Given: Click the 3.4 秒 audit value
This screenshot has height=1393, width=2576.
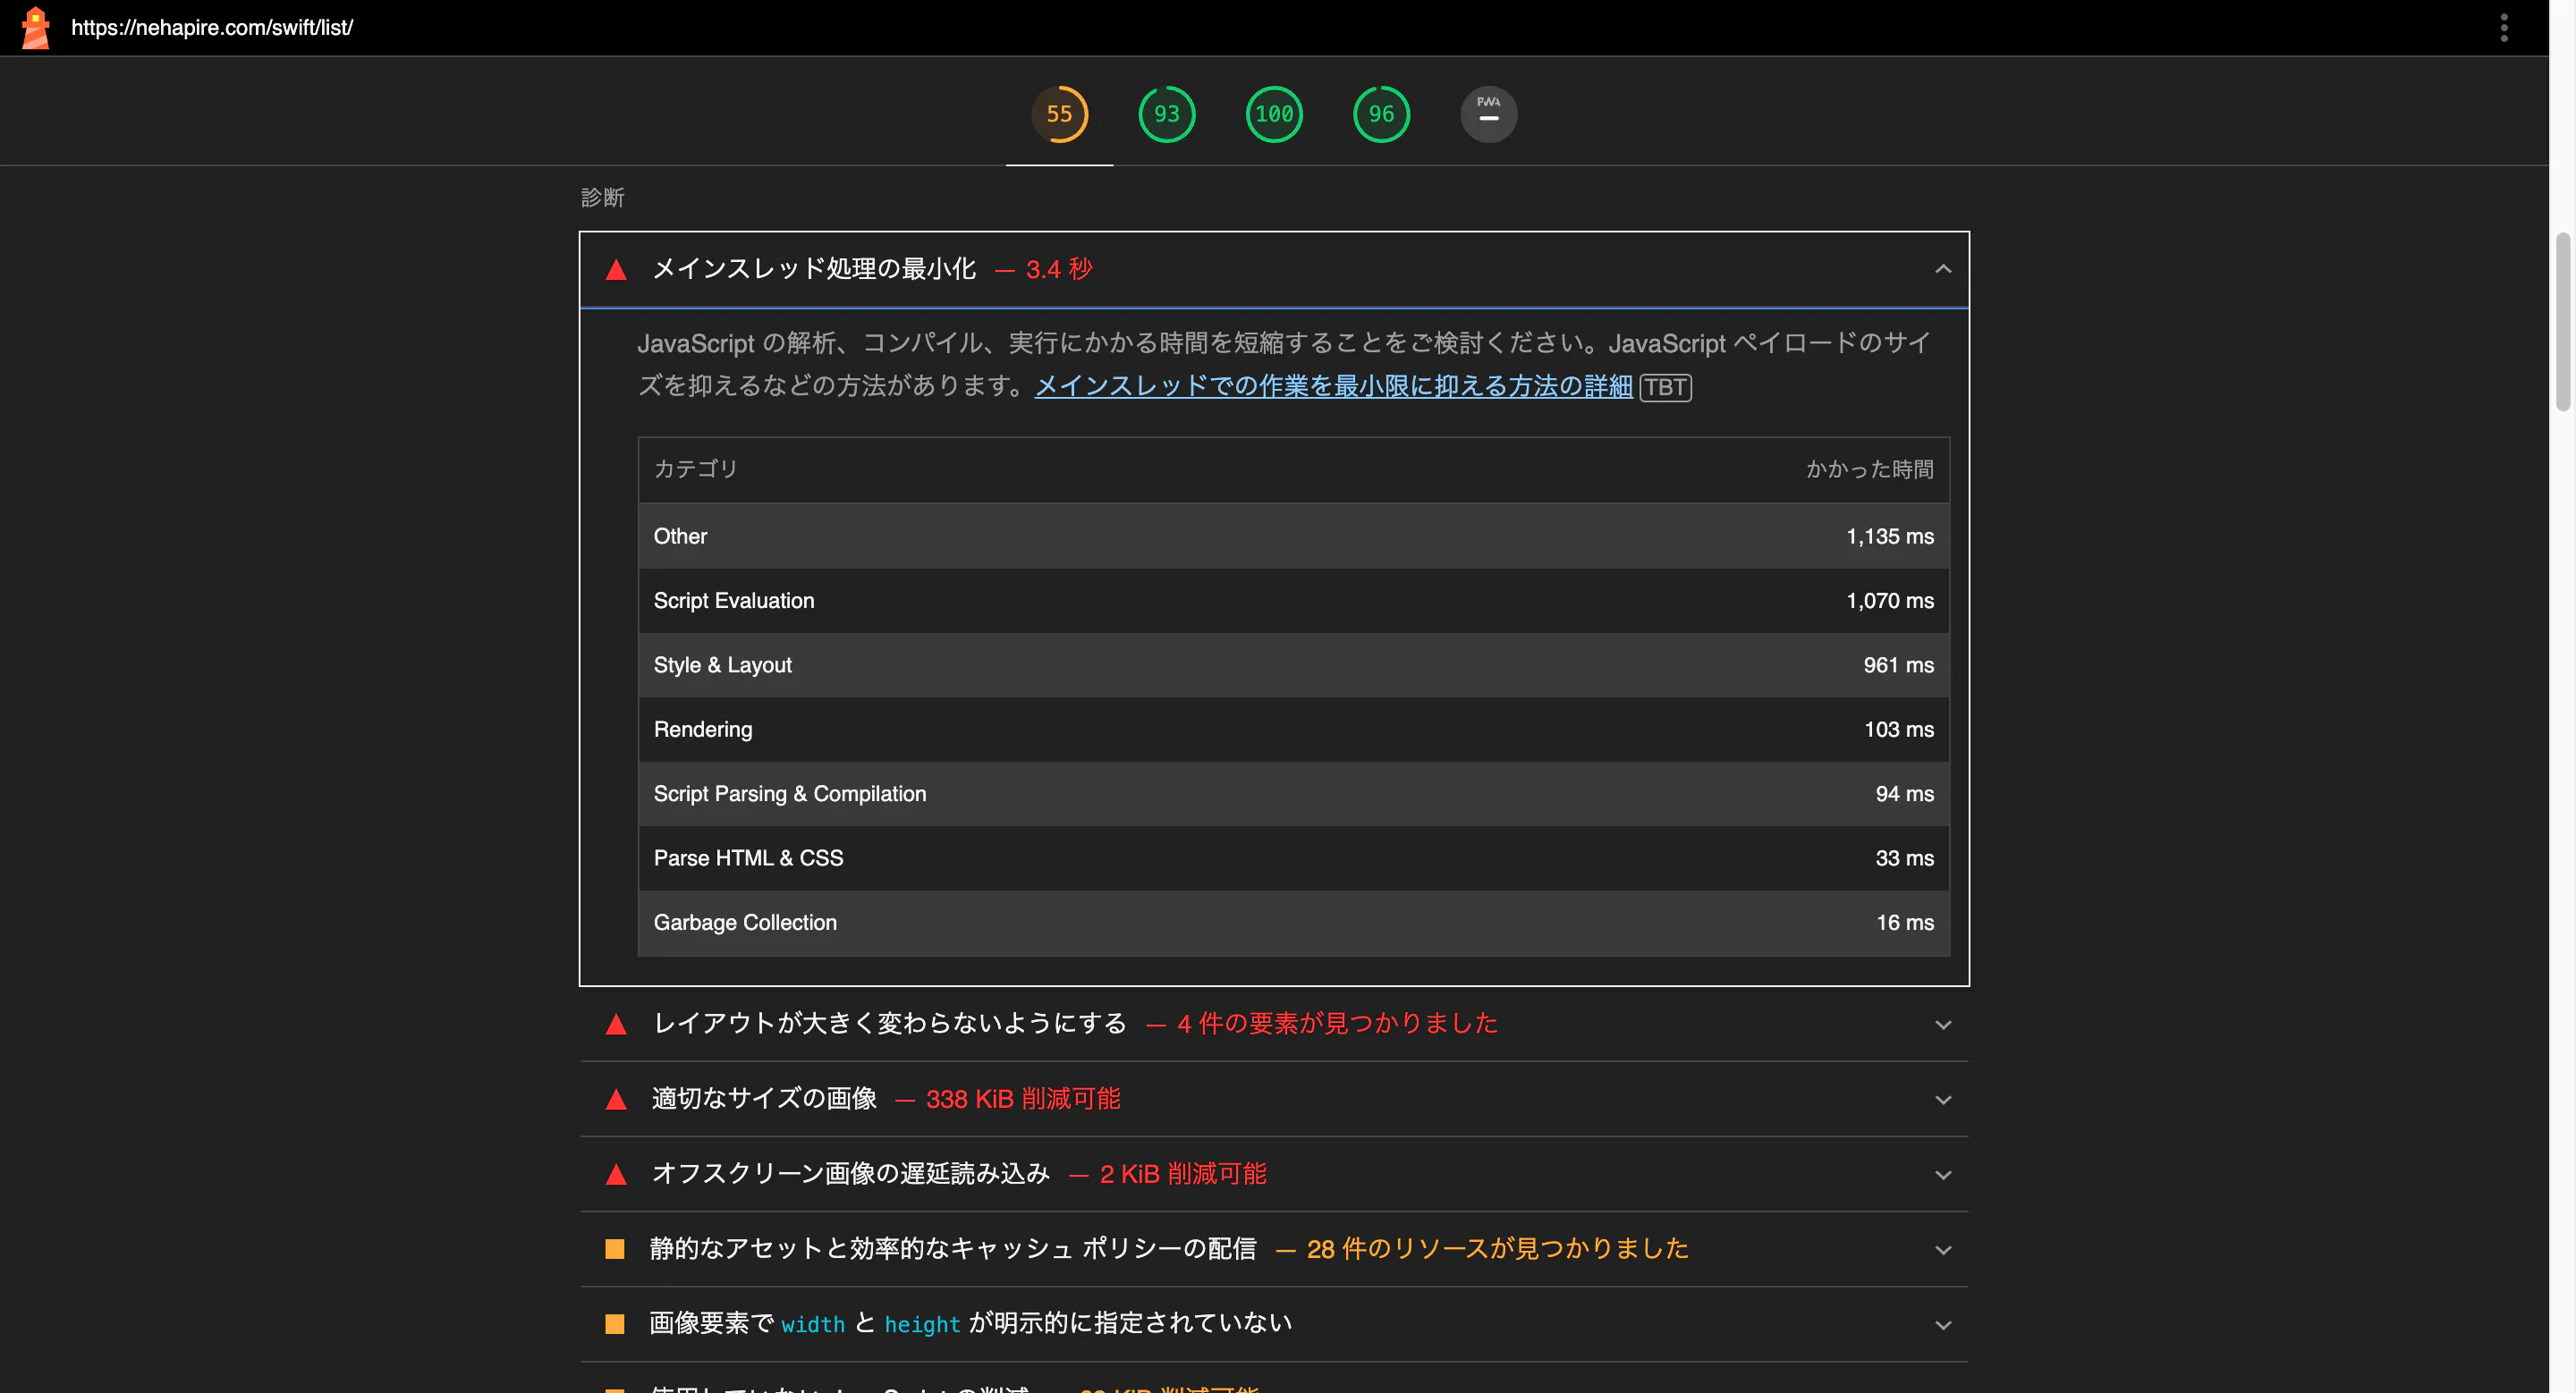Looking at the screenshot, I should coord(1058,269).
